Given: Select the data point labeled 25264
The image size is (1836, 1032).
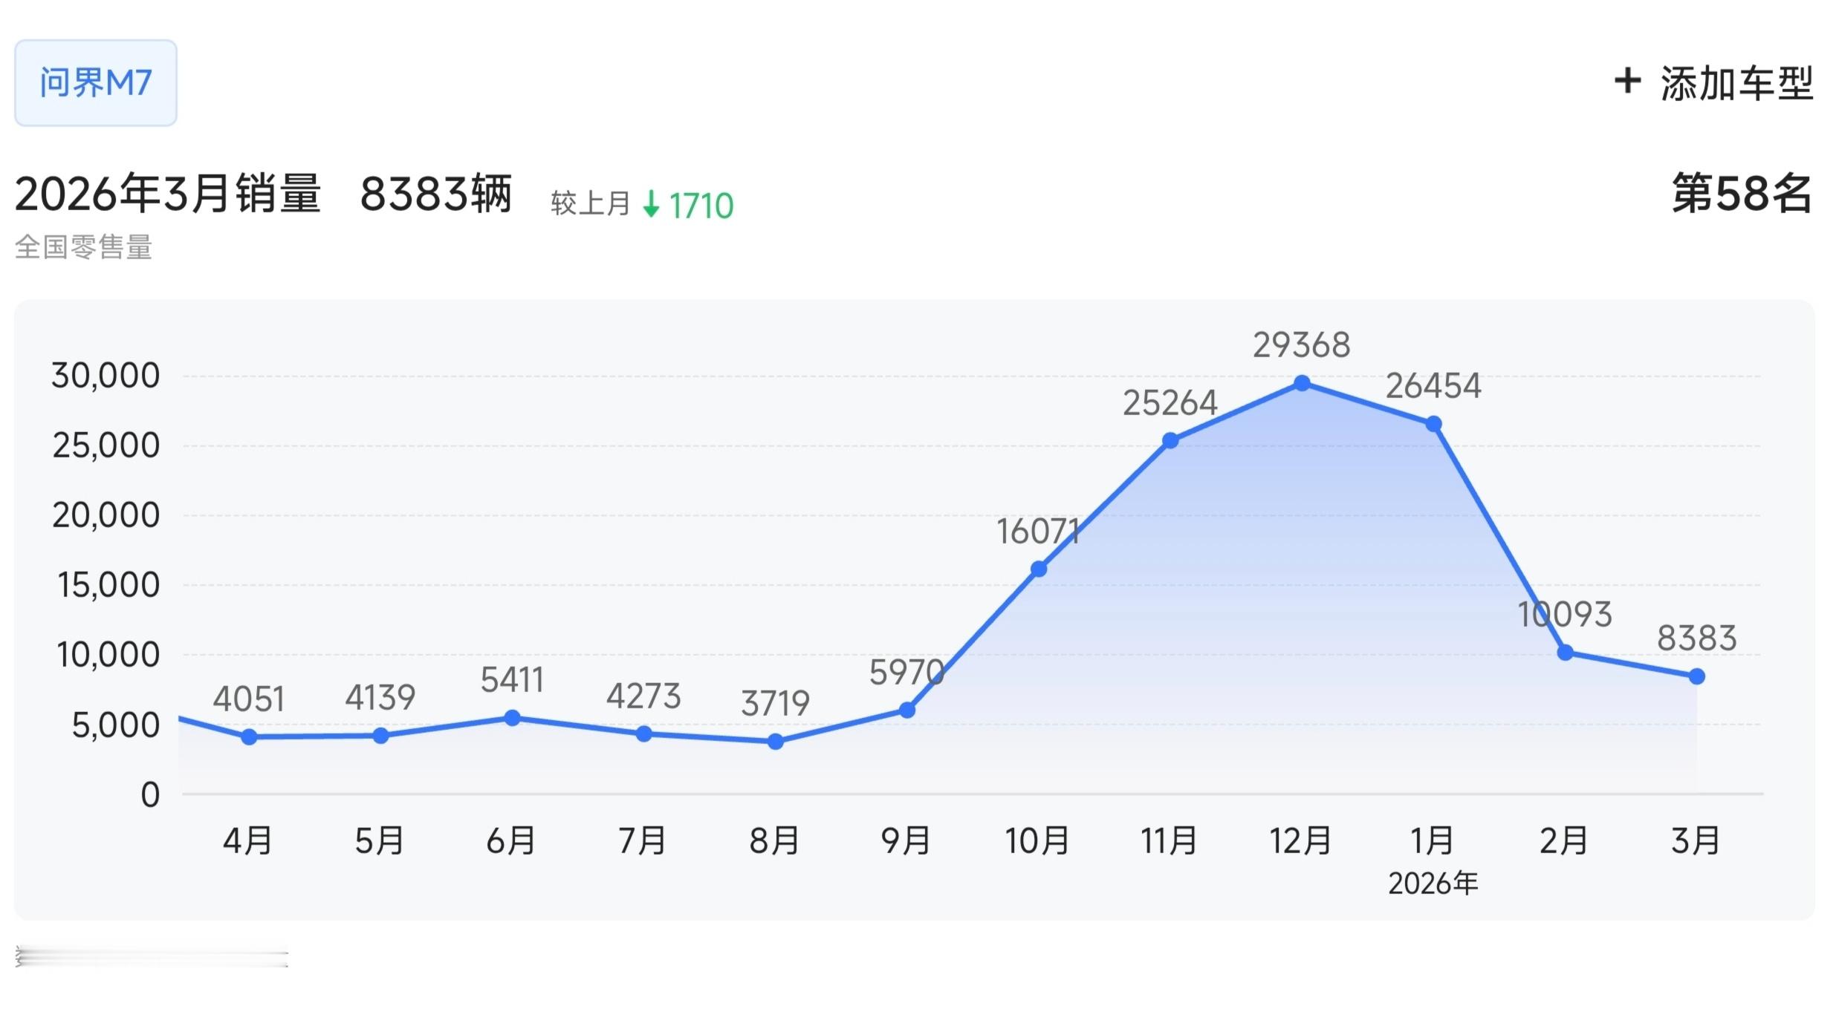Looking at the screenshot, I should tap(1170, 440).
